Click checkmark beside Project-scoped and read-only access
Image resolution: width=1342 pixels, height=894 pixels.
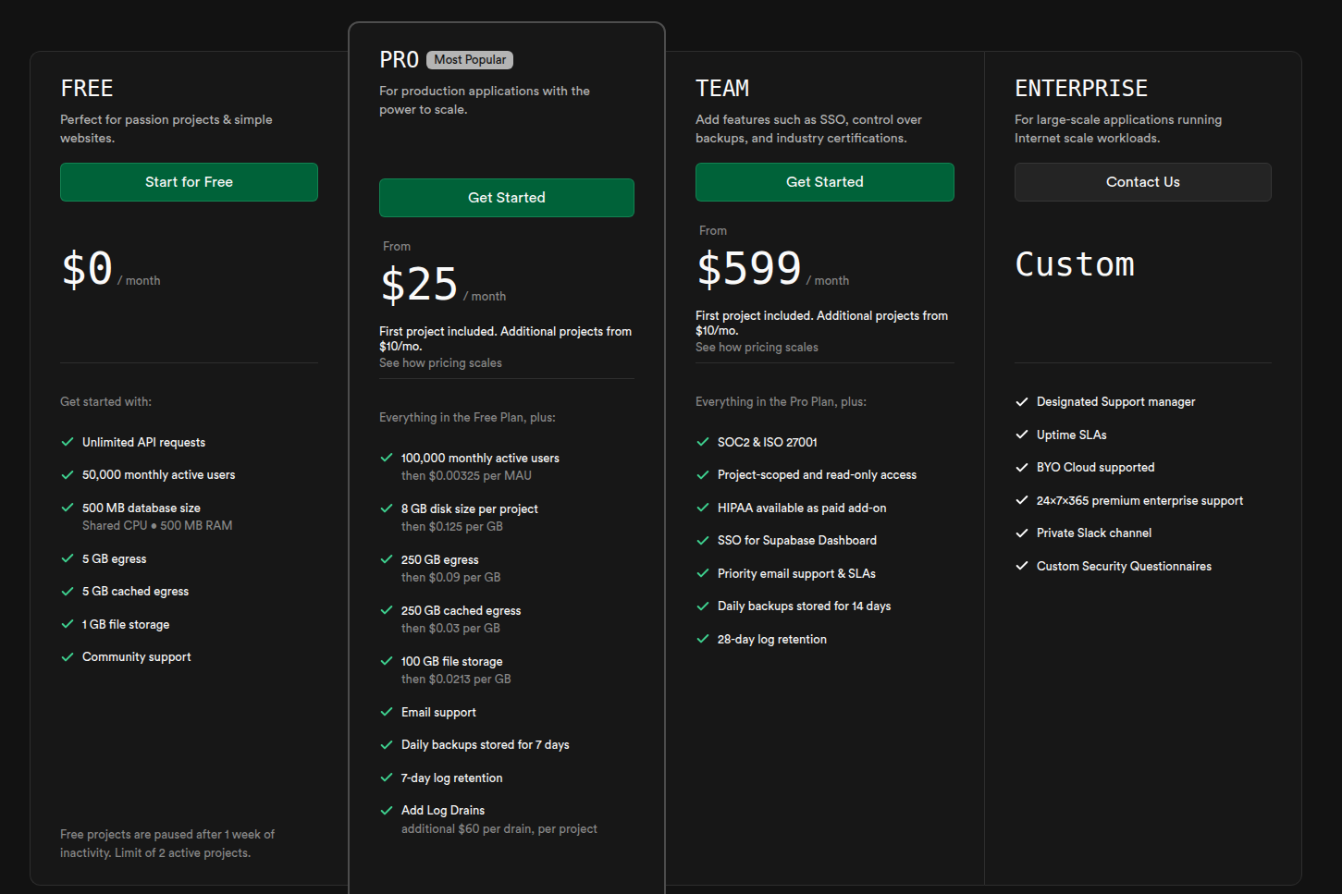coord(703,475)
